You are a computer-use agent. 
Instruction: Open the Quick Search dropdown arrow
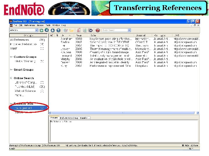click(x=129, y=30)
